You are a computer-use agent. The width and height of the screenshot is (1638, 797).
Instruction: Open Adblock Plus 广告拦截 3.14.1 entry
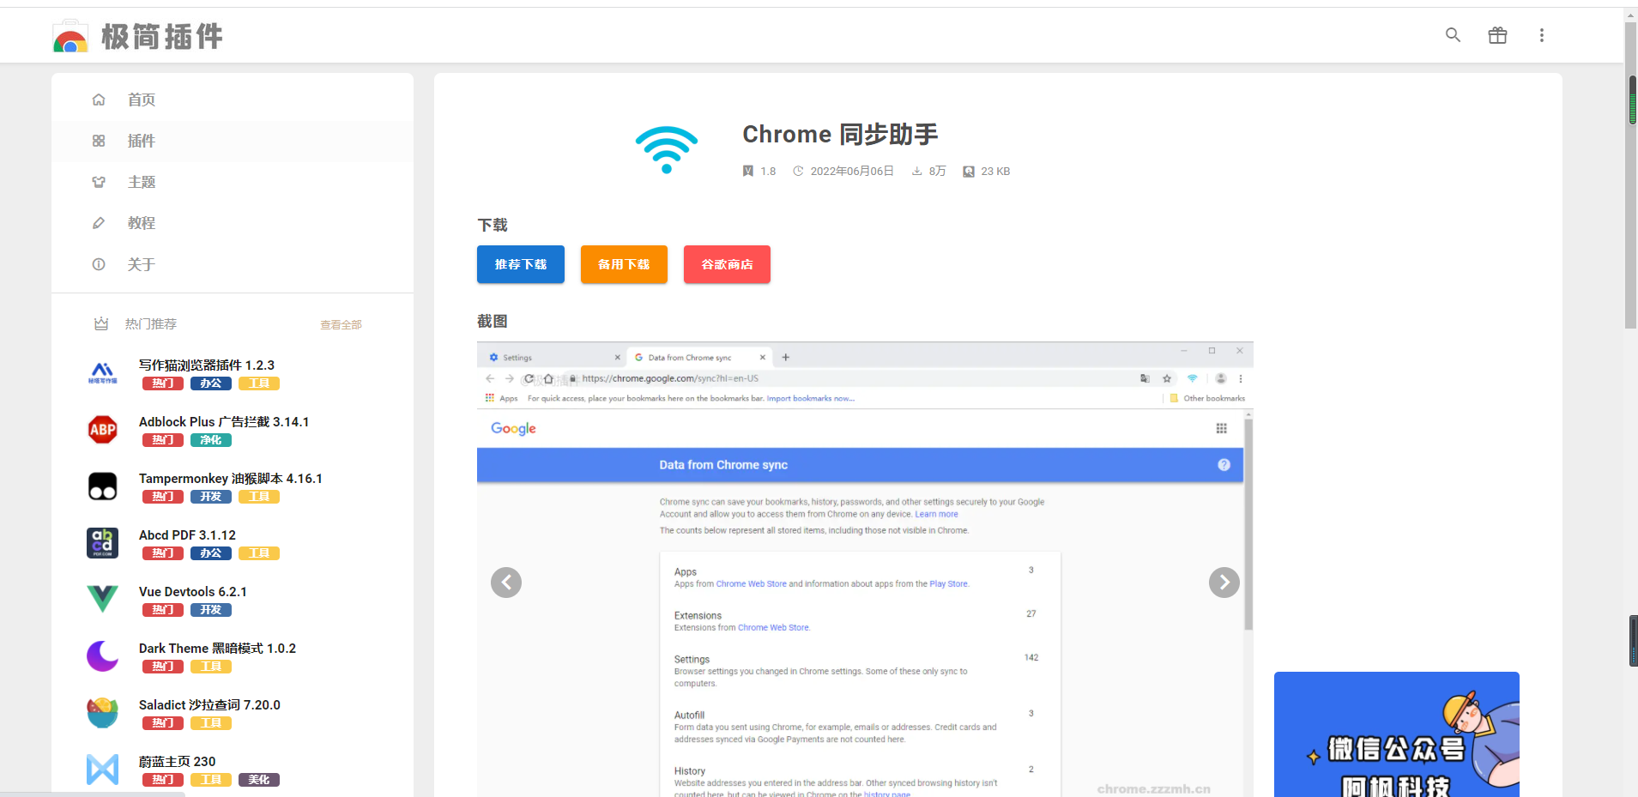pyautogui.click(x=224, y=422)
